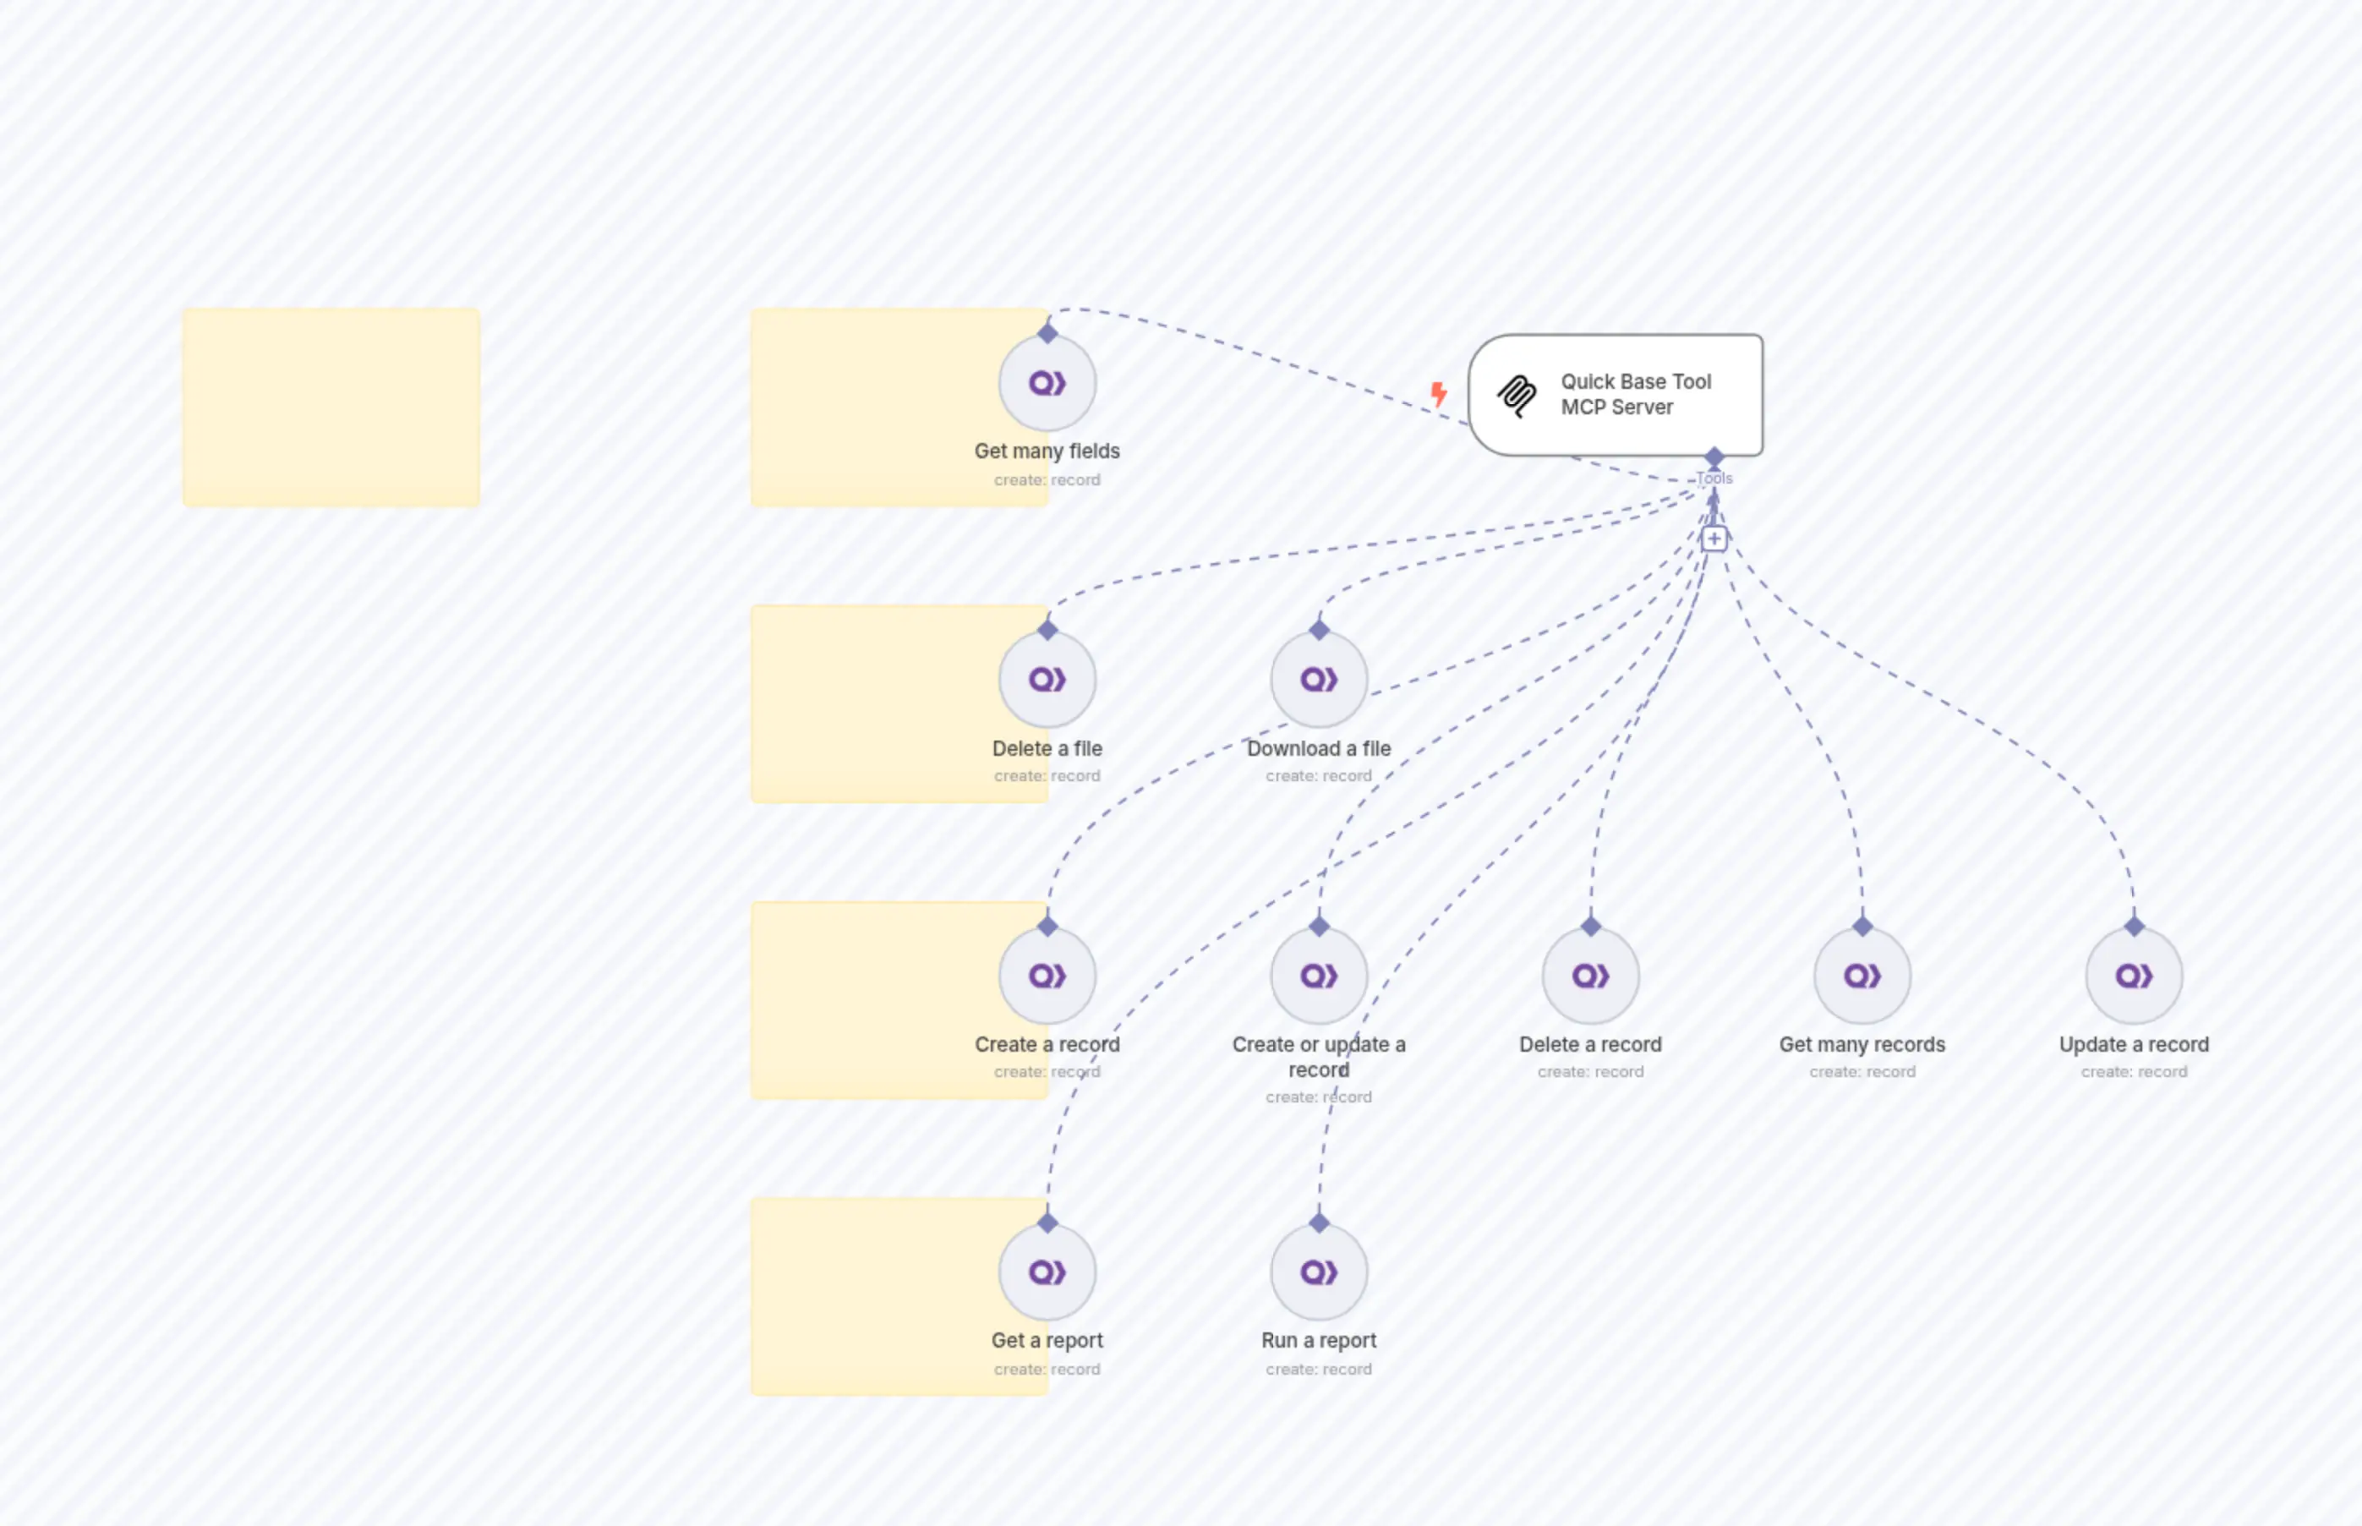Image resolution: width=2362 pixels, height=1526 pixels.
Task: Select the leftmost empty yellow sticky note
Action: tap(331, 407)
